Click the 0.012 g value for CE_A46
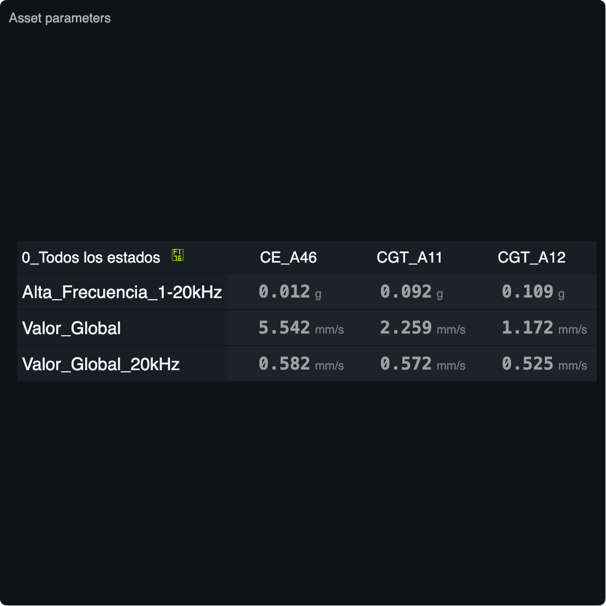This screenshot has width=606, height=606. pyautogui.click(x=290, y=292)
